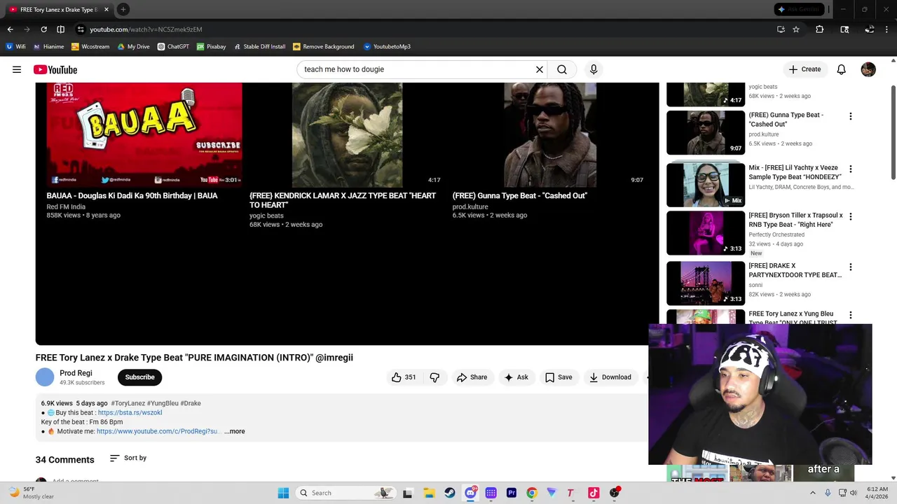Open the browser side panel icon

[60, 29]
